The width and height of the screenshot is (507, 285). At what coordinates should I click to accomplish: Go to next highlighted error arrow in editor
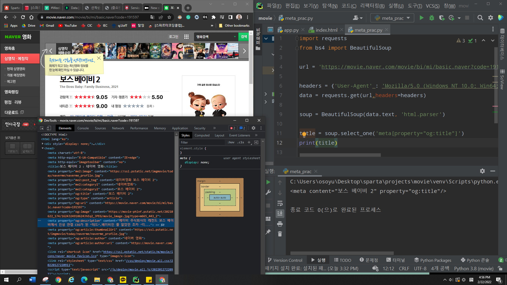pos(492,40)
